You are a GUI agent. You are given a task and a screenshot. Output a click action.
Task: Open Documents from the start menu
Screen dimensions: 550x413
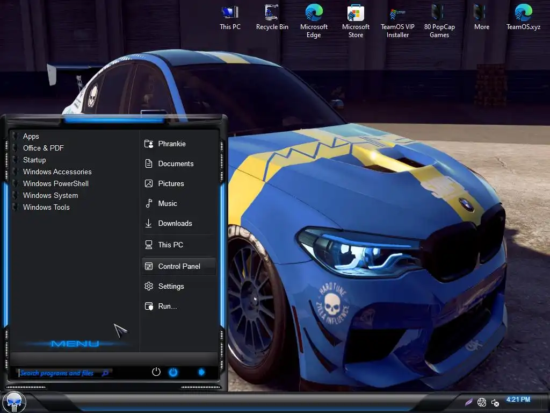pyautogui.click(x=179, y=163)
